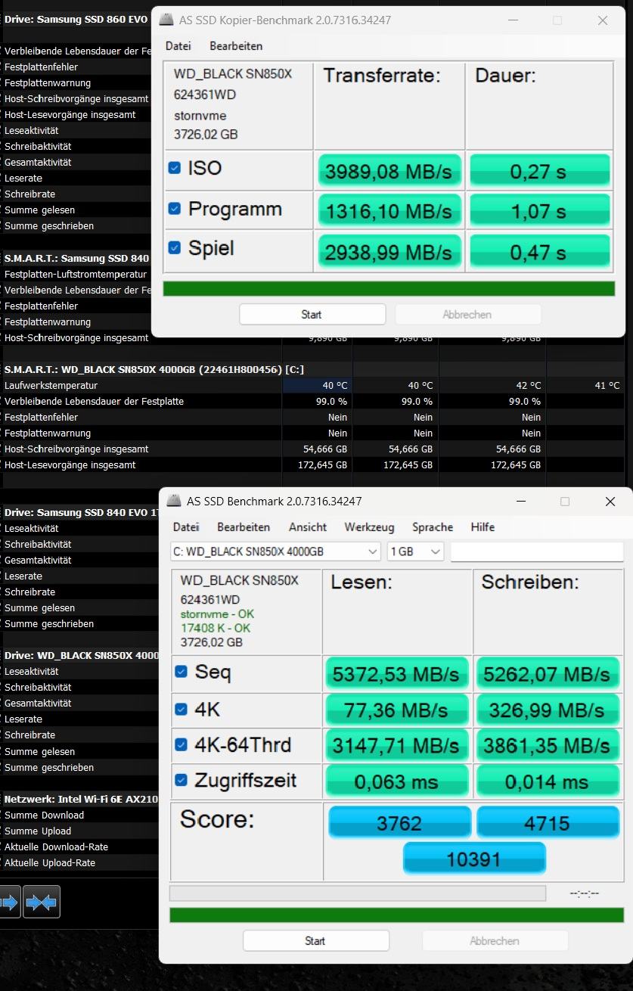
Task: Minimize the AS SSD Benchmark window
Action: pos(520,502)
